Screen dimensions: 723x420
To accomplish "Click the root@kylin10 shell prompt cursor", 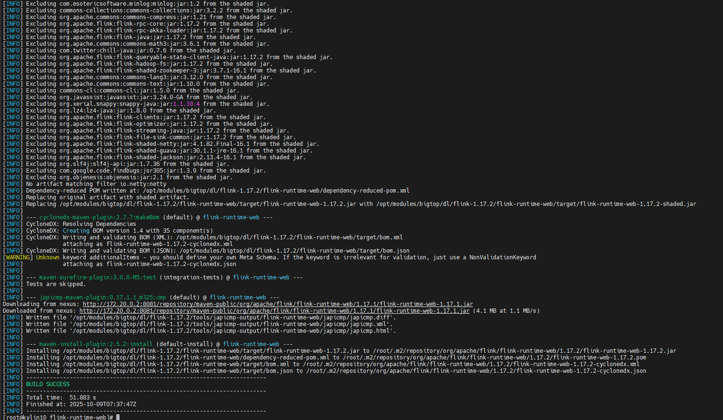I will [118, 417].
